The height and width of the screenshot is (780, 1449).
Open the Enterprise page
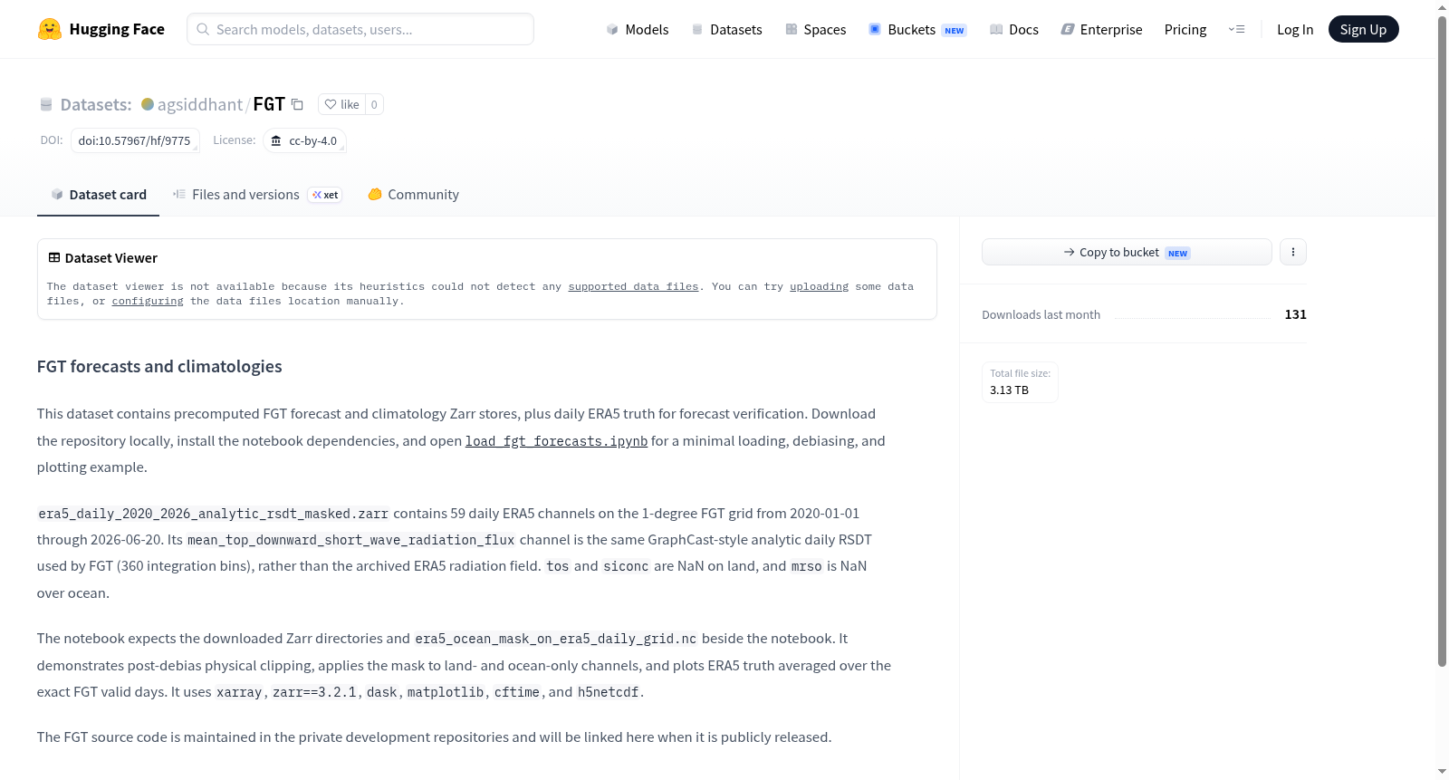click(x=1101, y=29)
